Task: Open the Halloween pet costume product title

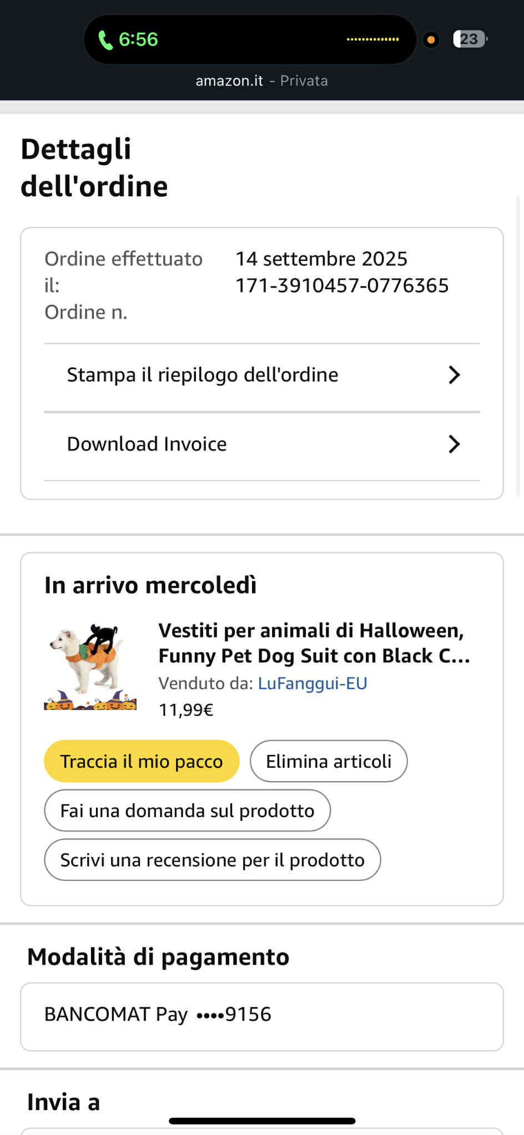Action: [x=314, y=643]
